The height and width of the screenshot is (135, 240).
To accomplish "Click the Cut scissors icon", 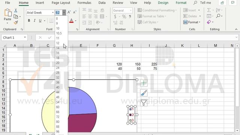I will coord(16,10).
